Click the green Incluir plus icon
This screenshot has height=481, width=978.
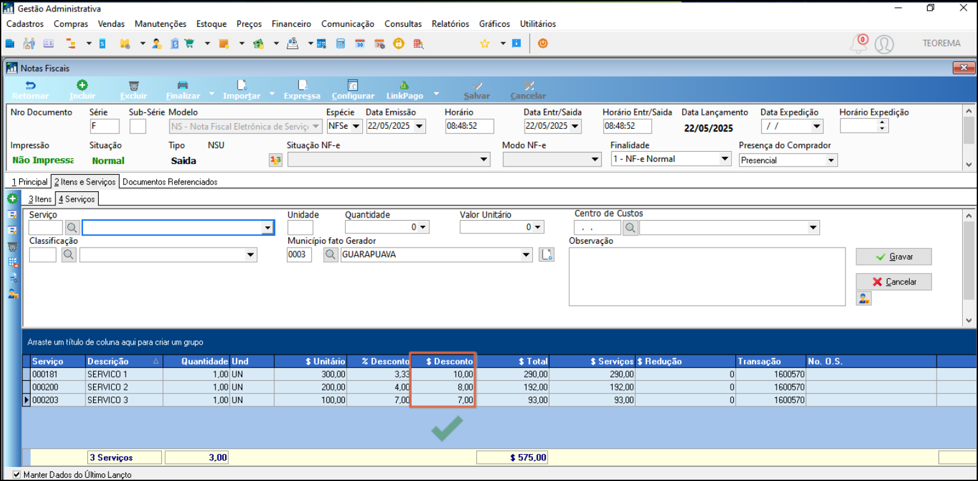(82, 85)
